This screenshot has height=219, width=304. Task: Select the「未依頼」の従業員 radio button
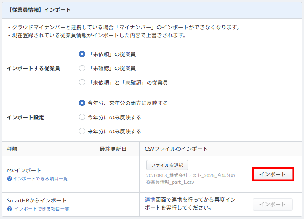pyautogui.click(x=82, y=54)
